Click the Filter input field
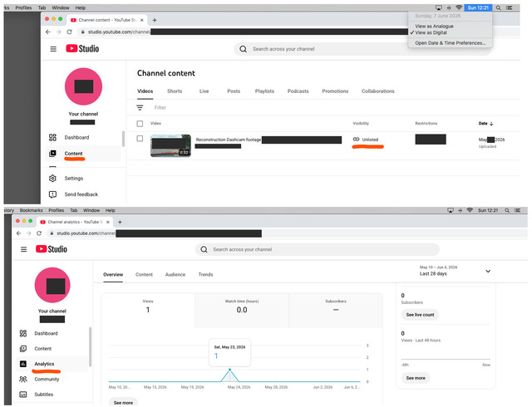This screenshot has height=407, width=532. [160, 108]
